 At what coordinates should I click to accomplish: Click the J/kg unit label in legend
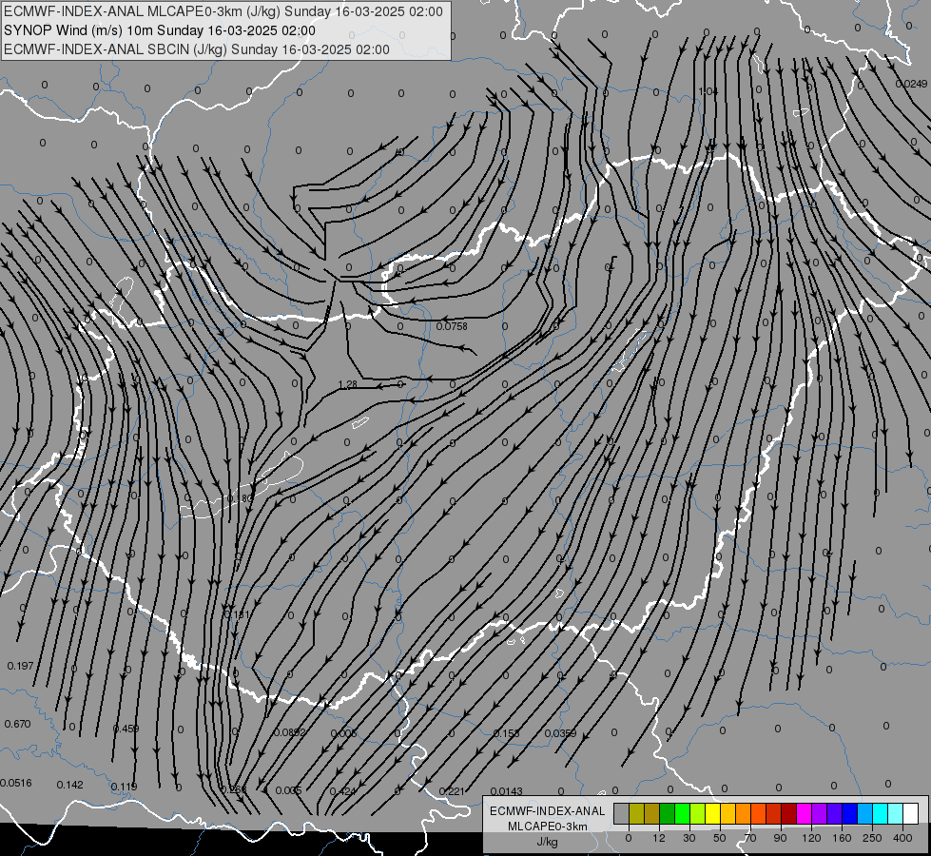click(548, 842)
